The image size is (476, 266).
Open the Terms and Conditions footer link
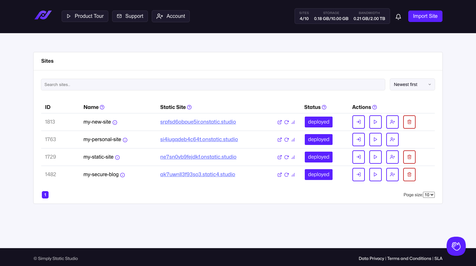pyautogui.click(x=409, y=259)
